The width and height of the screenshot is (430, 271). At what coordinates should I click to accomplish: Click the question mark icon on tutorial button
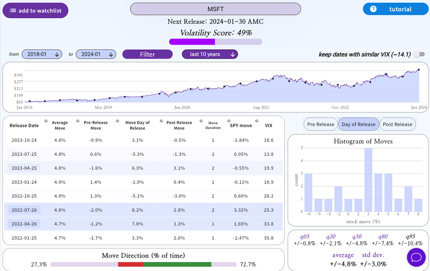373,9
